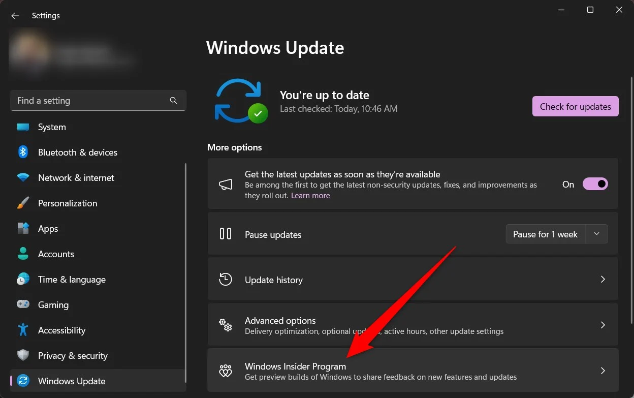Click the Update history clock icon
Viewport: 634px width, 398px height.
point(226,279)
